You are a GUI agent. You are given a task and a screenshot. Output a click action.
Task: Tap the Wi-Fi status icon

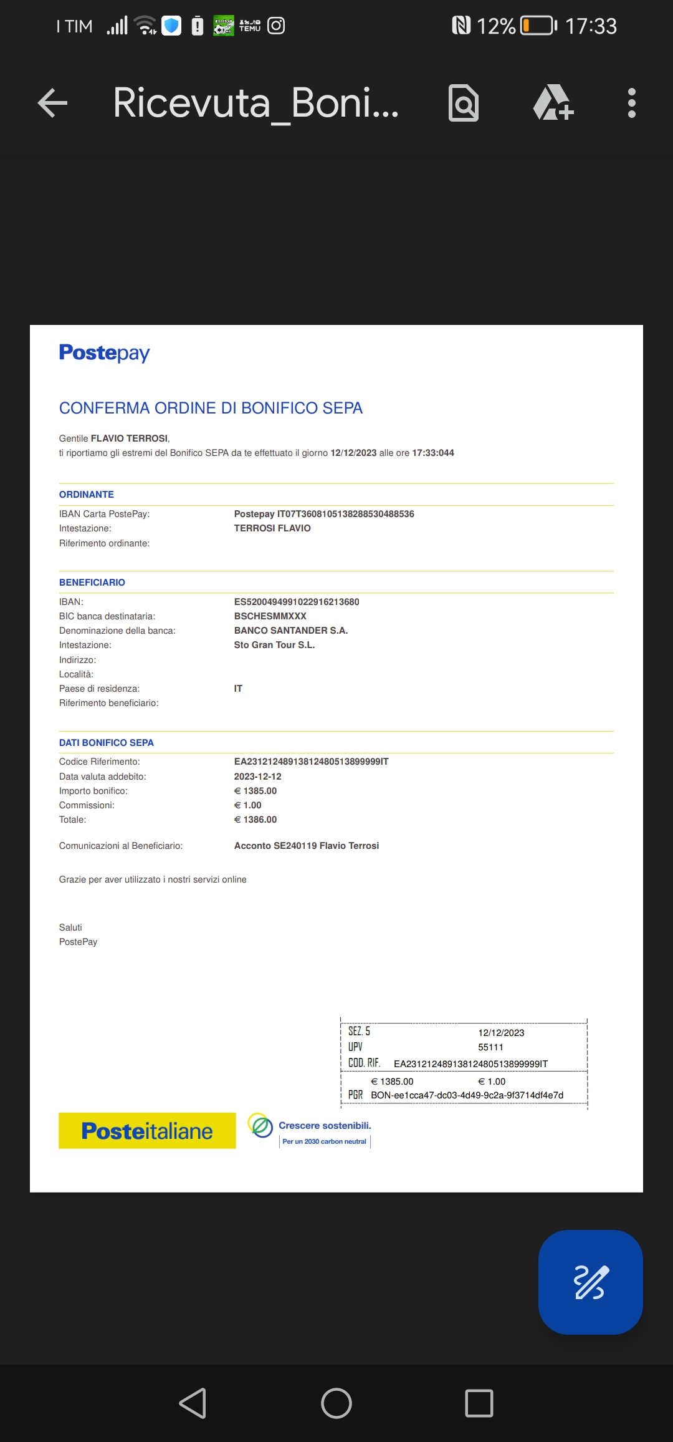click(146, 26)
